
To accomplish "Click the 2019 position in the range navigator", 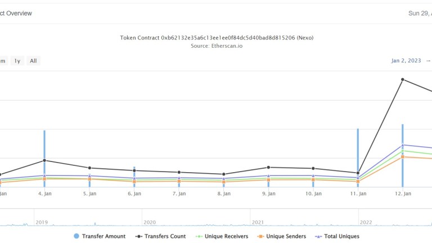I will coord(42,222).
